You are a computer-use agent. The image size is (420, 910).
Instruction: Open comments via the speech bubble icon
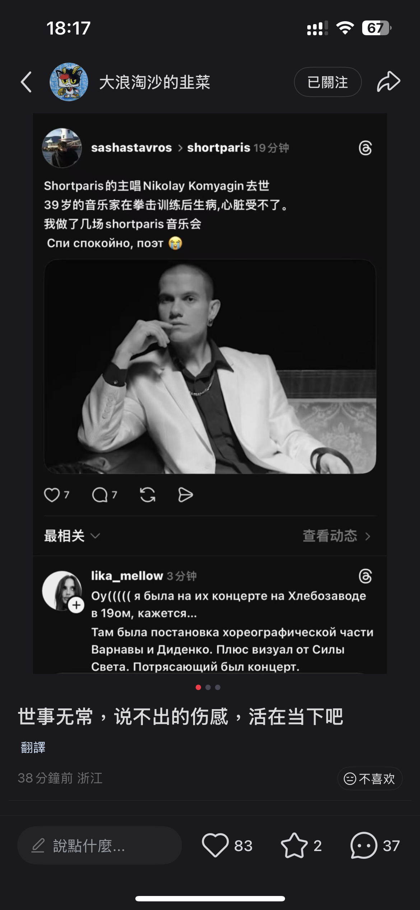tap(364, 845)
